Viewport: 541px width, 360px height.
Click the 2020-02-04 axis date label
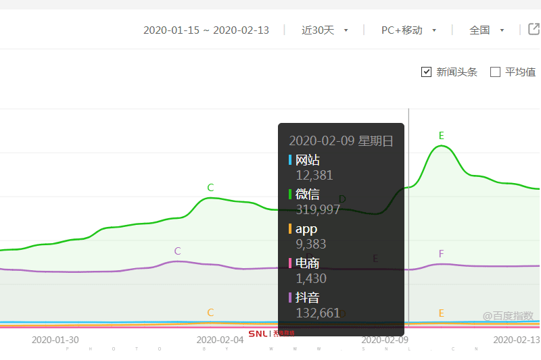220,340
